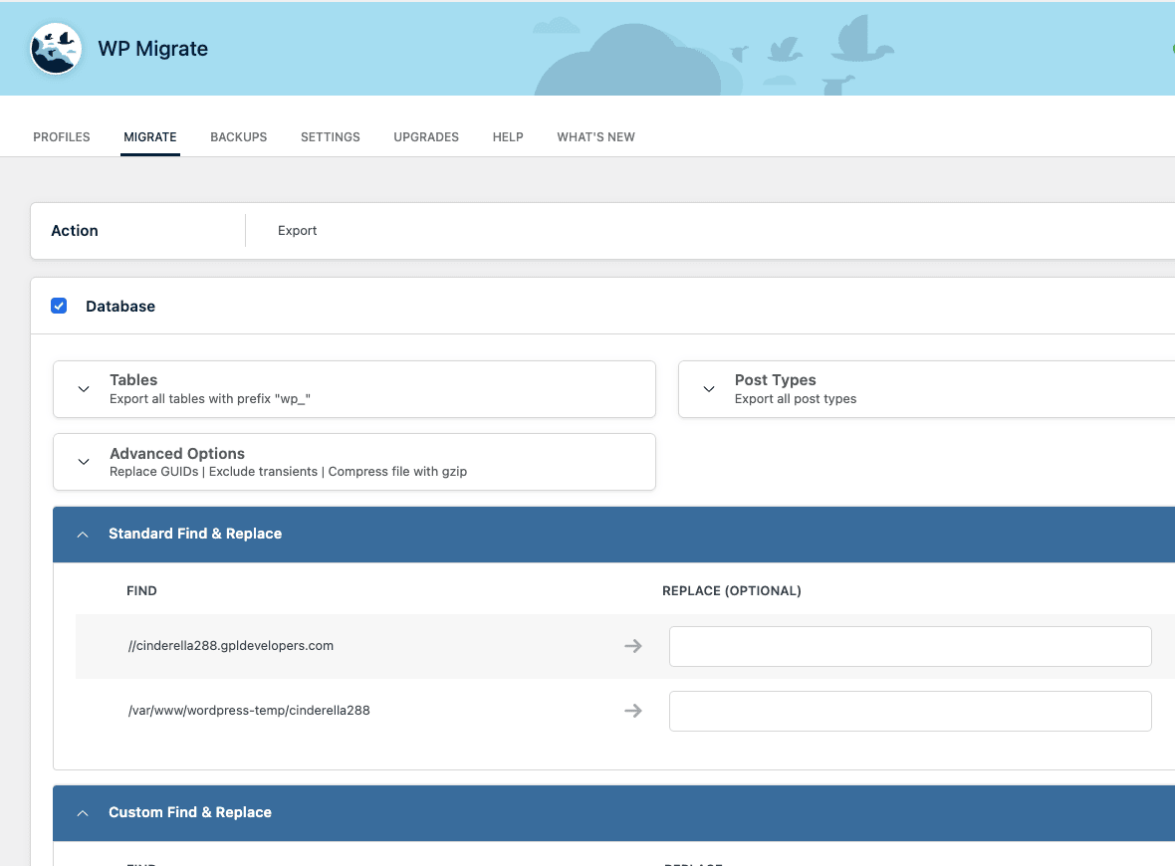Click the arrow icon beside //cinderella288.gpldevelopers.com
1175x866 pixels.
tap(633, 646)
